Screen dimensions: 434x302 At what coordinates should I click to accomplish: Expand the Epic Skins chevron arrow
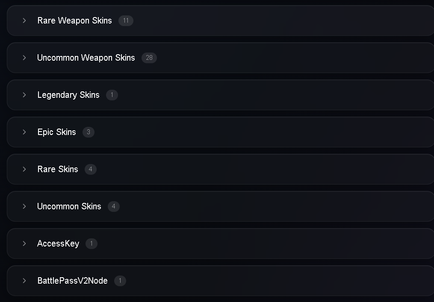[24, 132]
